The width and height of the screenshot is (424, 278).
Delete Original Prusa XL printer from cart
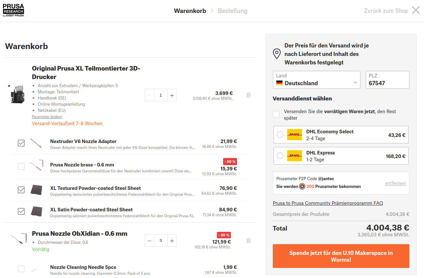(248, 95)
